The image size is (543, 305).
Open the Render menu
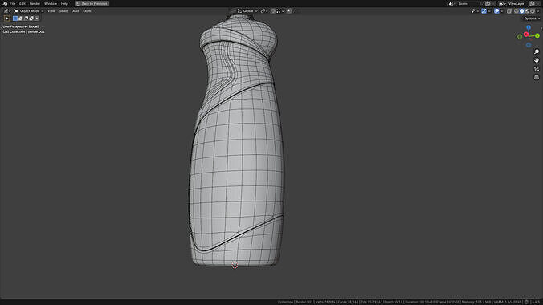click(x=35, y=3)
